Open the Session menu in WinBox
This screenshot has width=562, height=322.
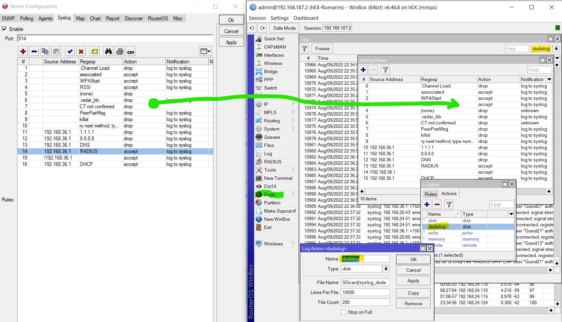(x=257, y=18)
